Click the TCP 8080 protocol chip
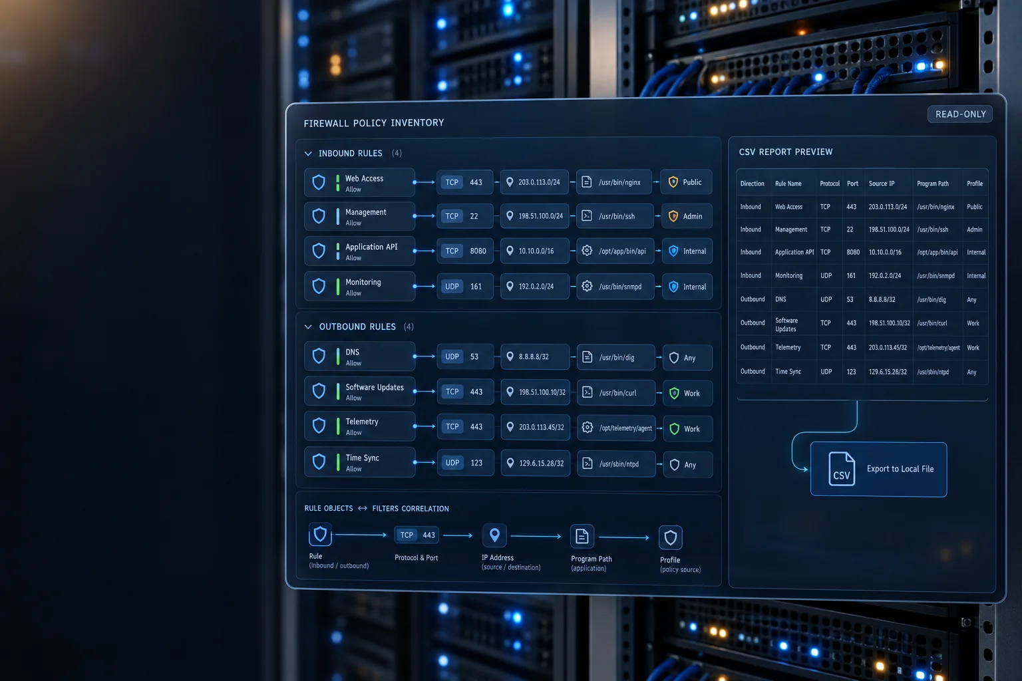This screenshot has width=1022, height=681. click(x=465, y=251)
